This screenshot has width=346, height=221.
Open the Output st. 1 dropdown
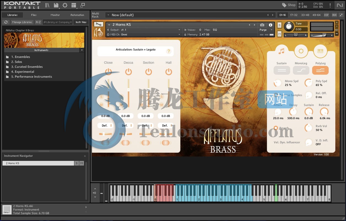coord(143,30)
